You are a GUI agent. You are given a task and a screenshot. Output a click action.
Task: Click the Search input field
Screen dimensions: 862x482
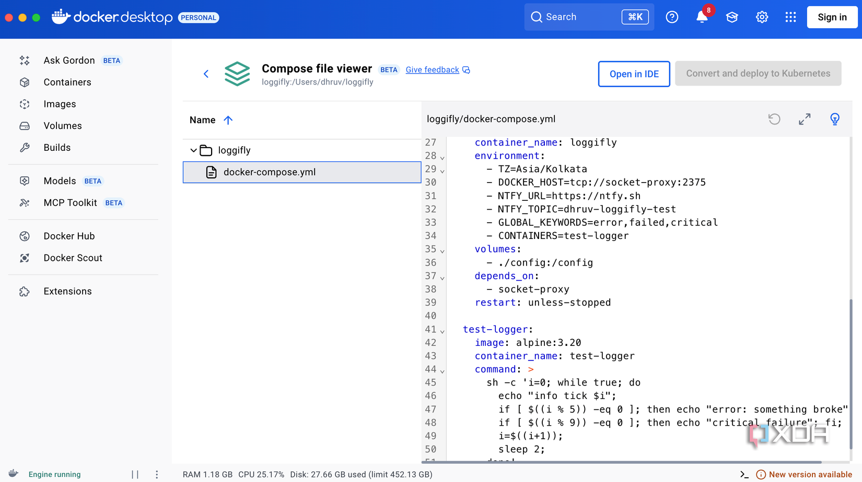click(x=580, y=17)
